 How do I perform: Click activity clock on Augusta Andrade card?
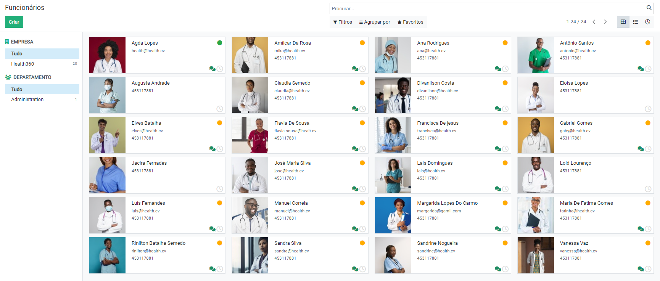(220, 109)
